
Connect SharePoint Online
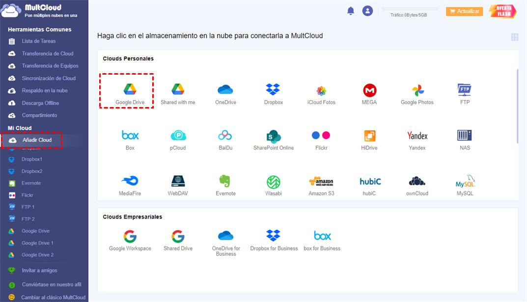(x=273, y=139)
